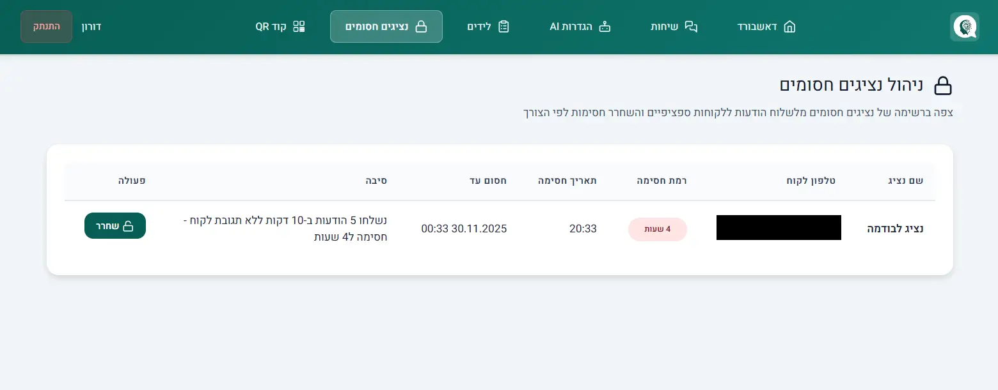
Task: Click התנתק to log out
Action: (x=46, y=26)
